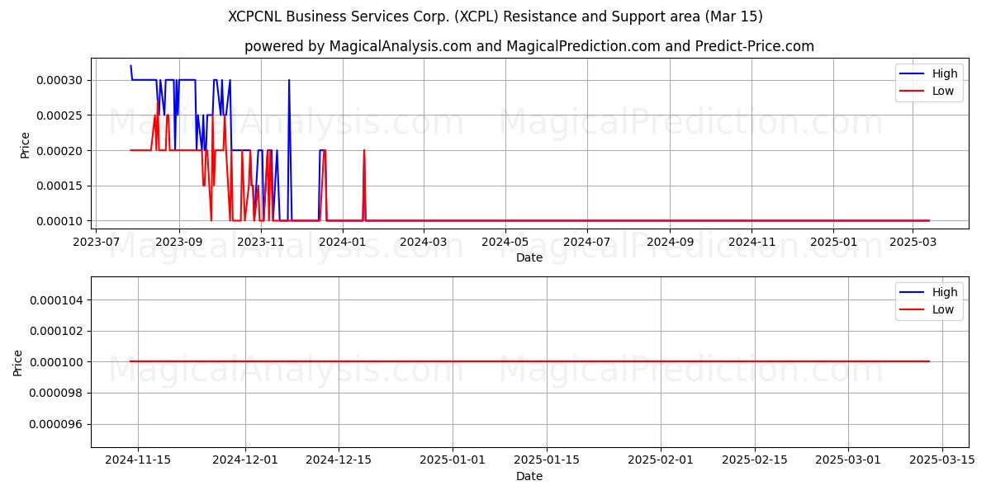Click the 0.000102 y-axis label

click(x=58, y=331)
